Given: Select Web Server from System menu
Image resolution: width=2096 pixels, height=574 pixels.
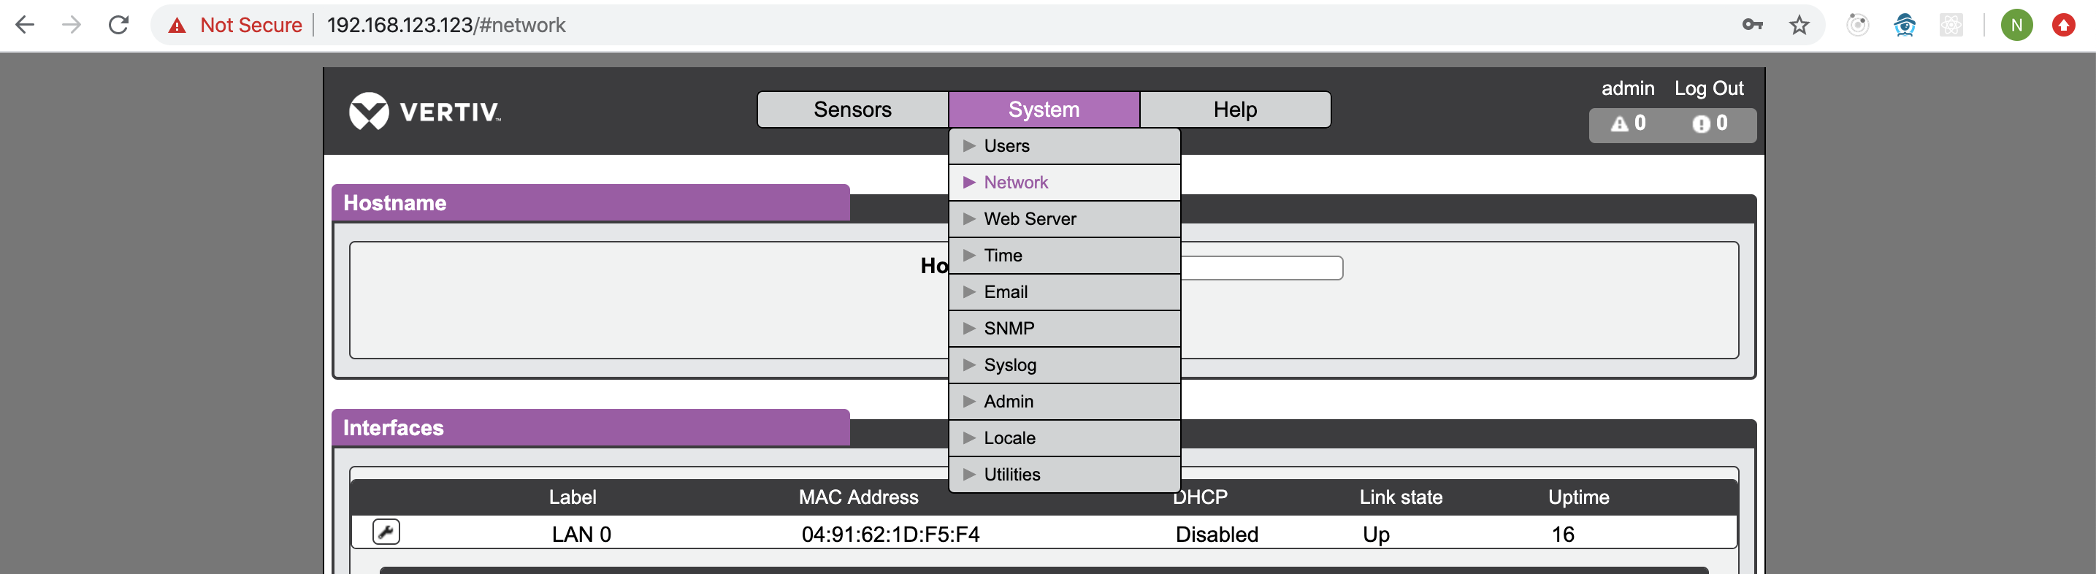Looking at the screenshot, I should pos(1029,219).
